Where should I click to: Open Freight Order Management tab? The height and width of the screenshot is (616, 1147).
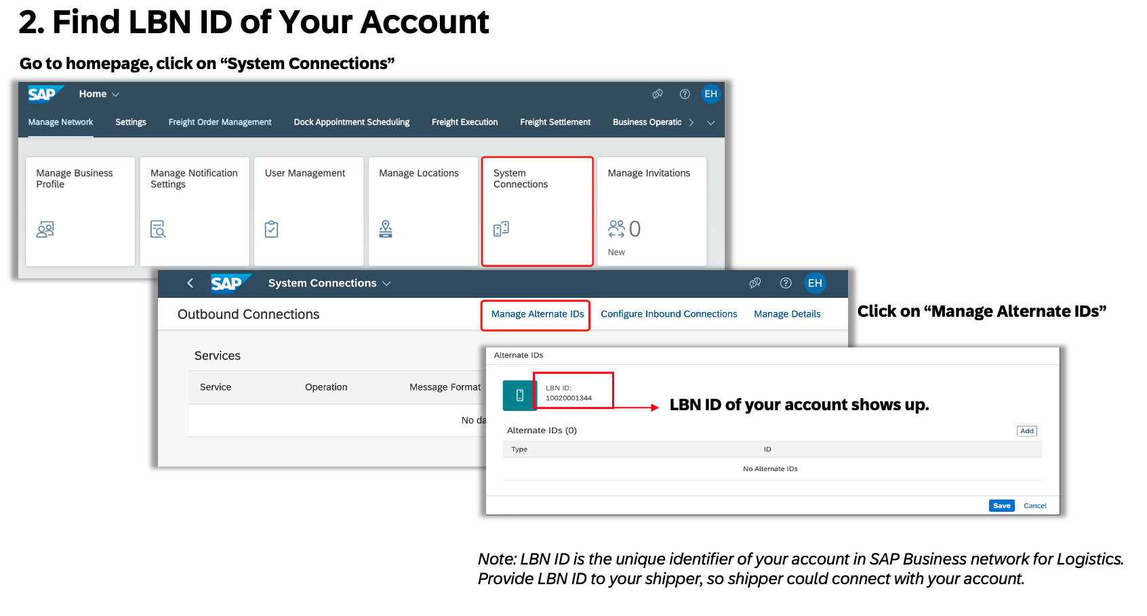pyautogui.click(x=220, y=122)
